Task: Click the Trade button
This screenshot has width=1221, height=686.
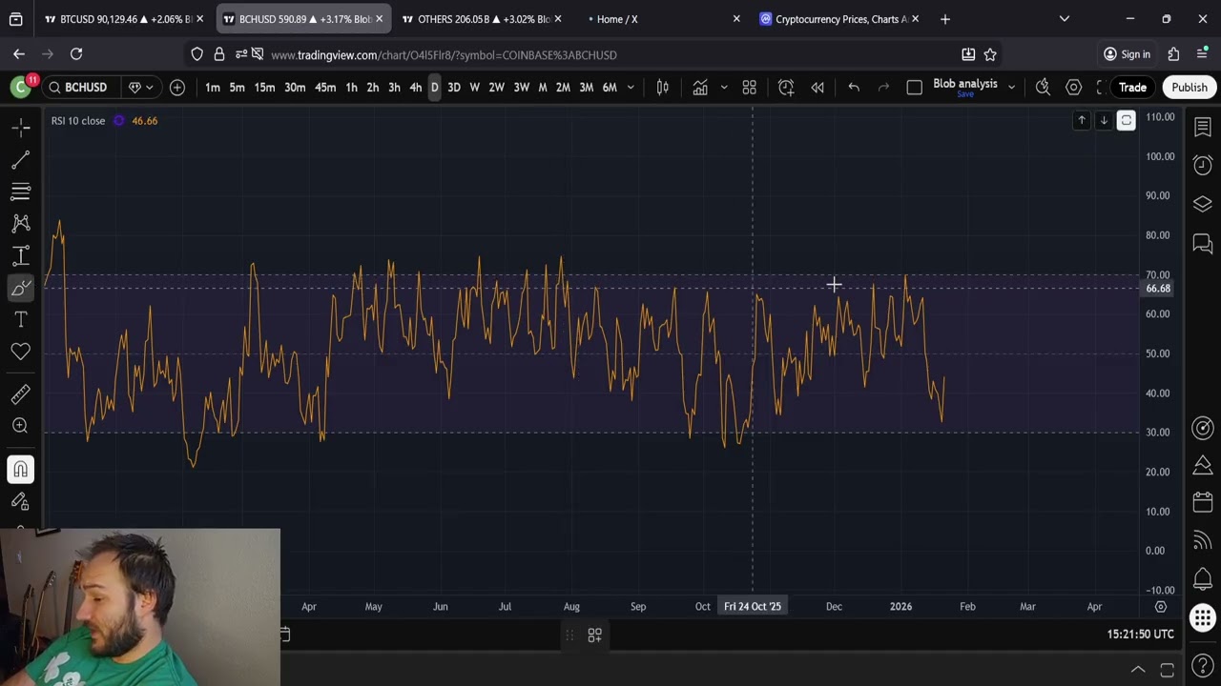Action: point(1132,88)
